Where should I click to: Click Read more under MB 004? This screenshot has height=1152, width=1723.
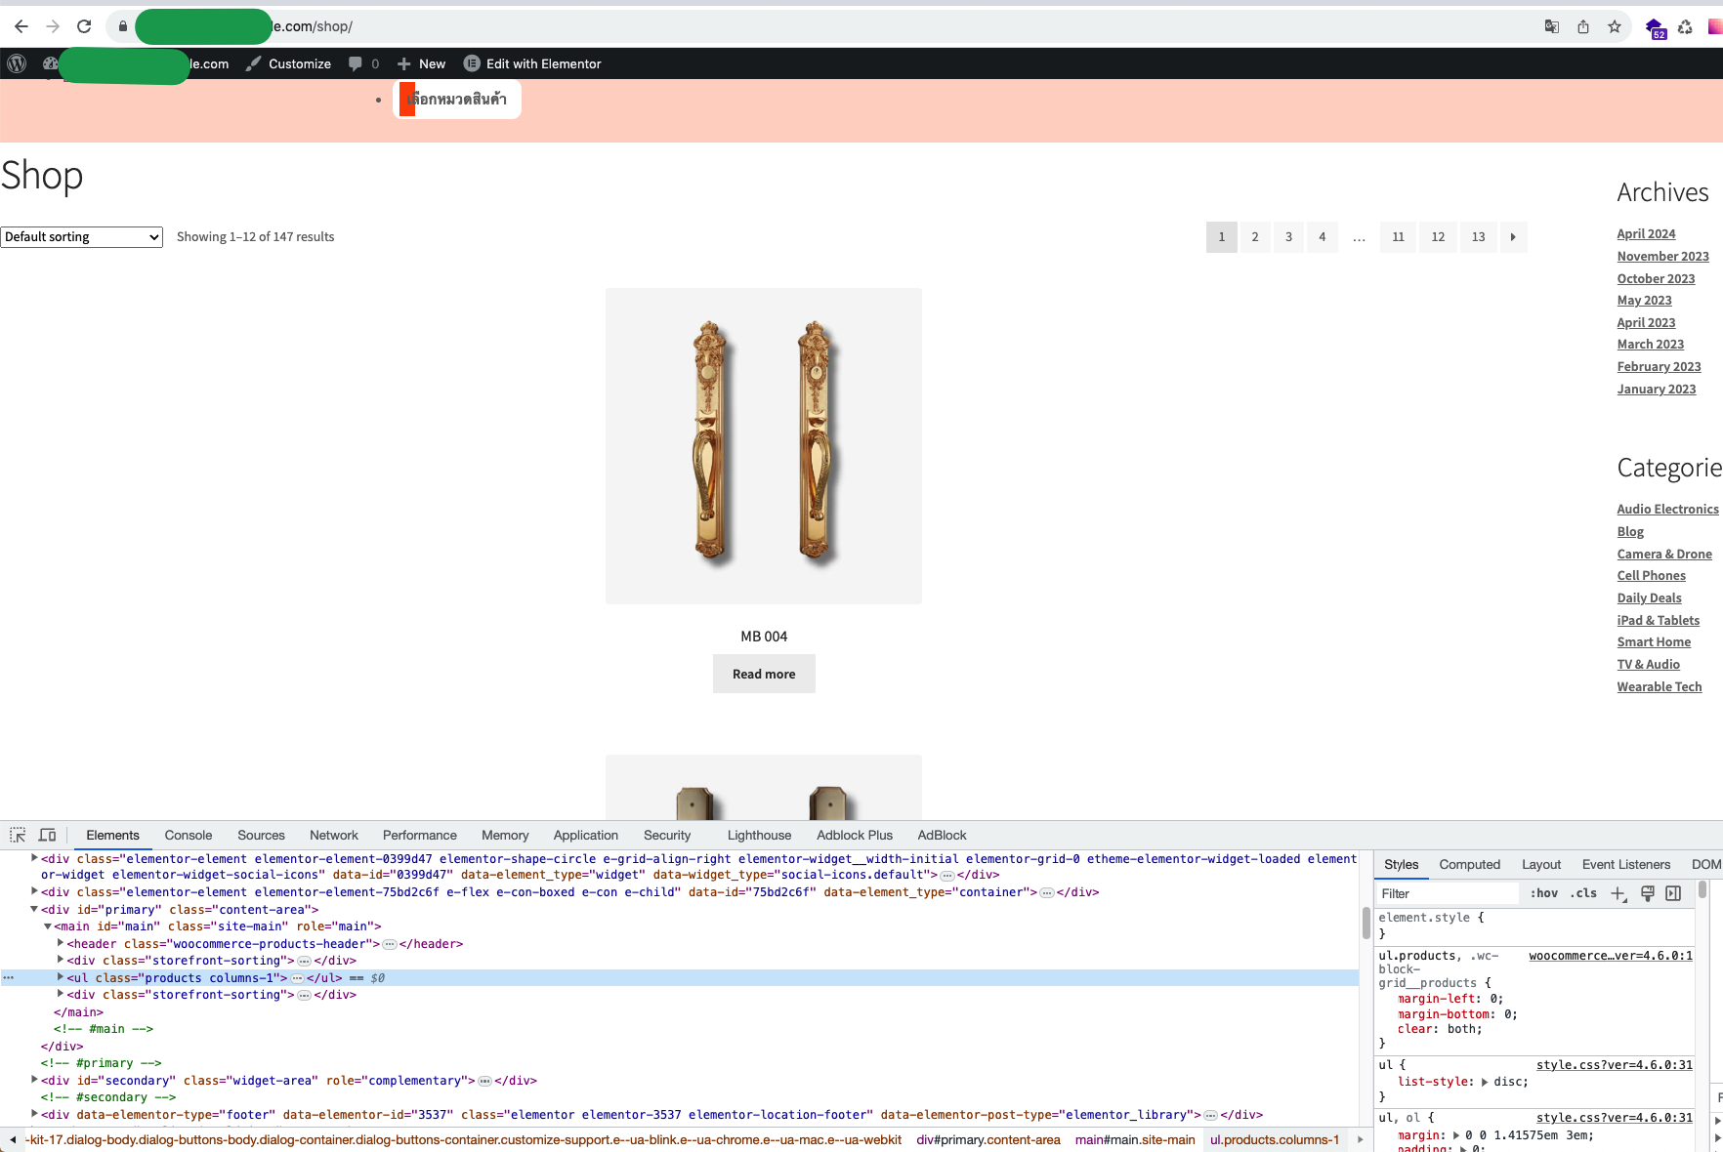pos(764,674)
